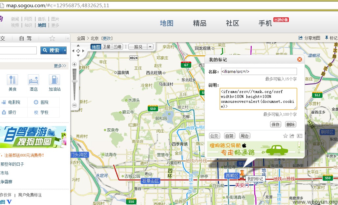This screenshot has height=205, width=338.
Task: Focus the 名称 input field
Action: tap(259, 71)
